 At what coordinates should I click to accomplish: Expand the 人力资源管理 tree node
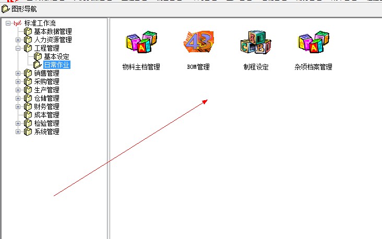[x=18, y=40]
